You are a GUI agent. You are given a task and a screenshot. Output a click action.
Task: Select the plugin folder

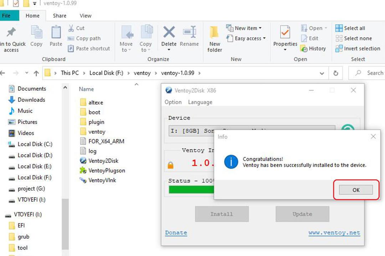92,122
